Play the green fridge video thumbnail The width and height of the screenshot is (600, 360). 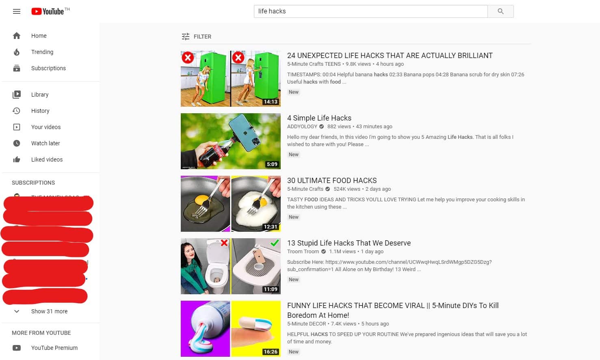(x=230, y=79)
